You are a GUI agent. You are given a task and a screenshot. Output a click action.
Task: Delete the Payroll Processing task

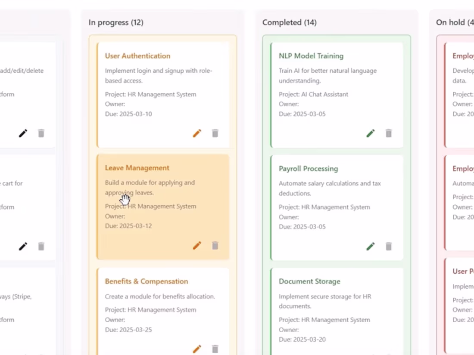[x=389, y=246]
